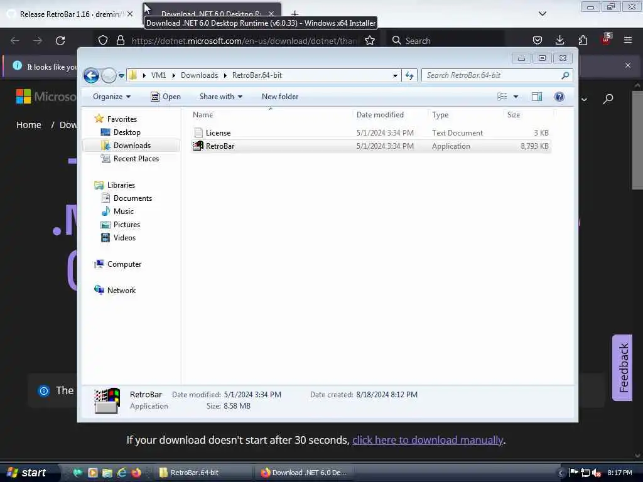
Task: Click Explorer's blue Back arrow button
Action: [x=91, y=75]
